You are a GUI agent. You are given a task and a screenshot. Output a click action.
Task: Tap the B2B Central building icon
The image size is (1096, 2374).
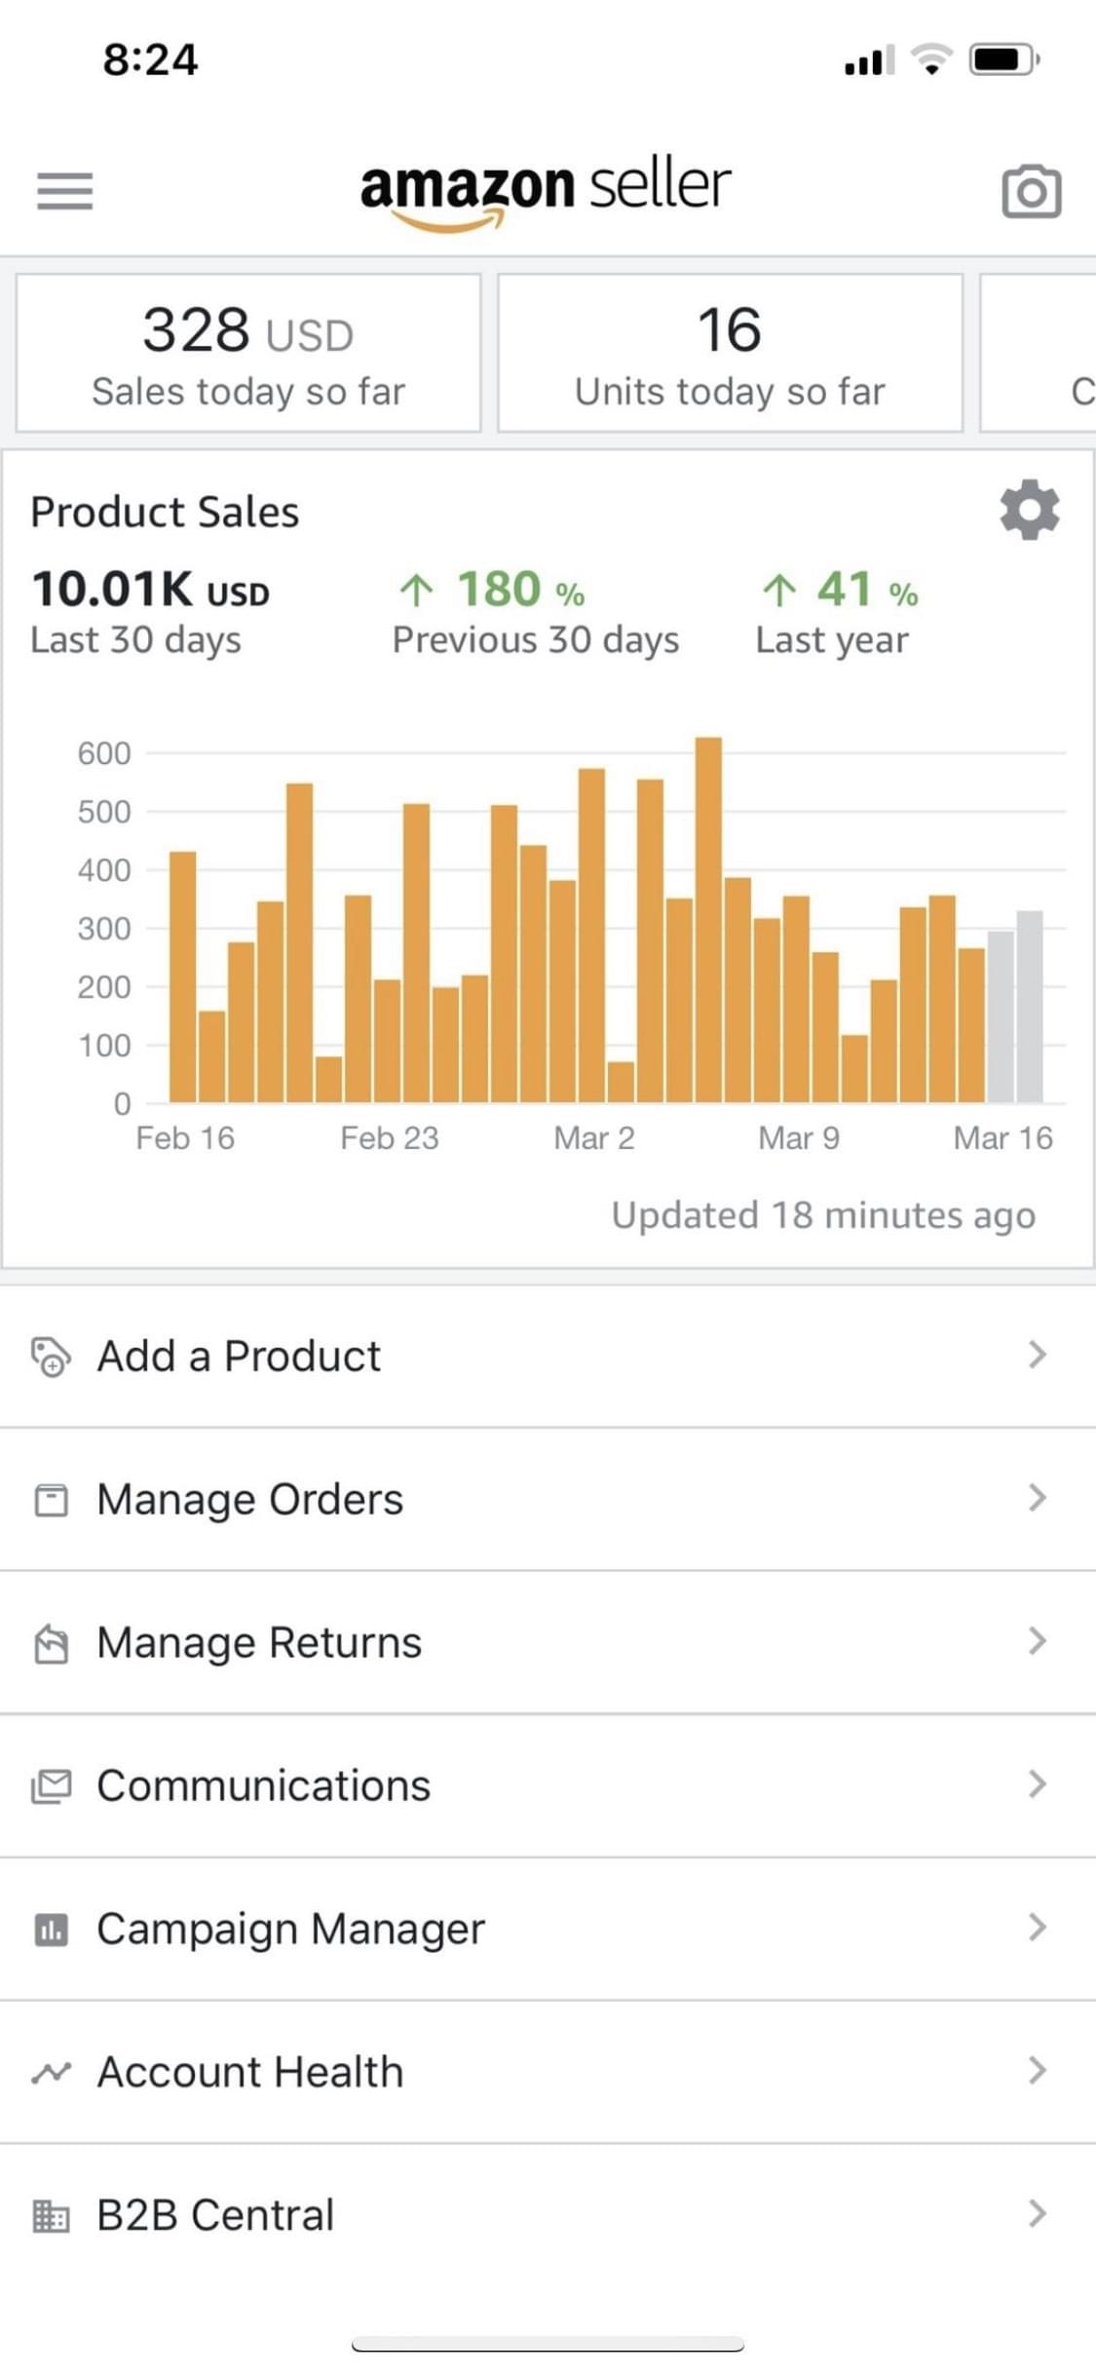(x=51, y=2215)
